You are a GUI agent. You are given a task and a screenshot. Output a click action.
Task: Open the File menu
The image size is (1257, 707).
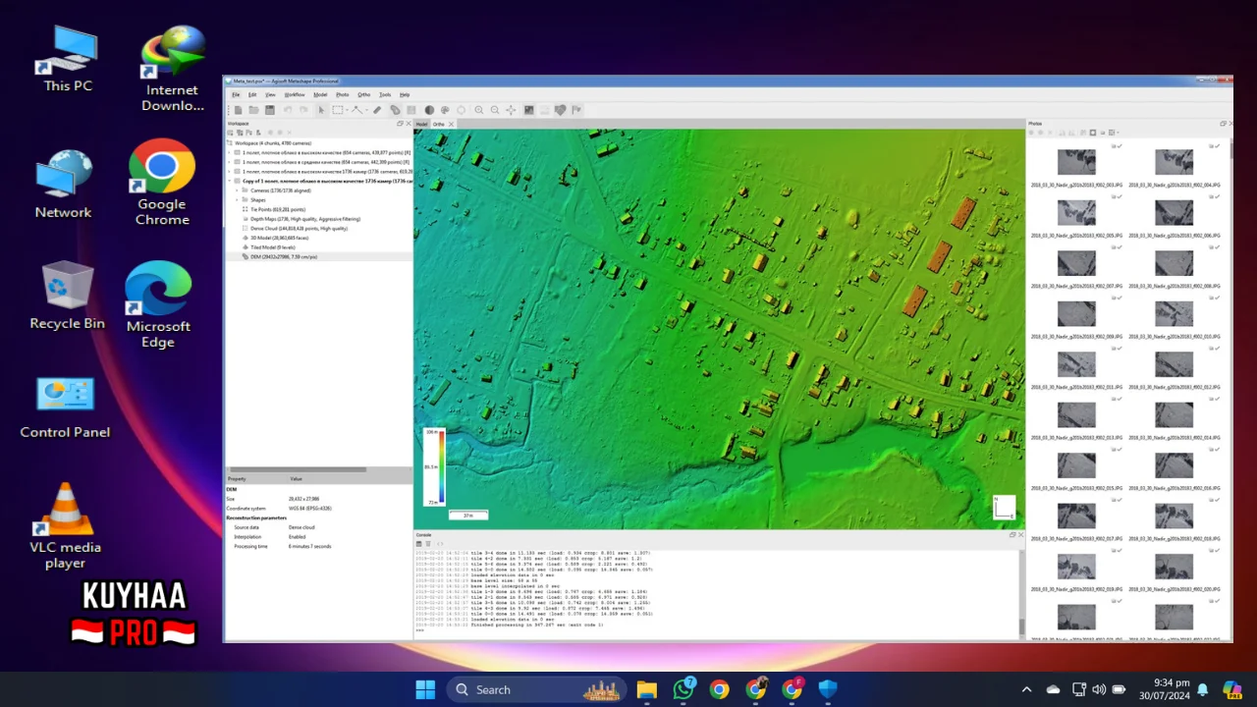(x=236, y=94)
